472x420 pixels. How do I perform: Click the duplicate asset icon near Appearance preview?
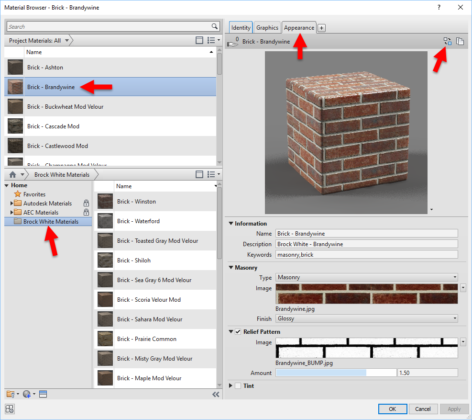[x=460, y=41]
